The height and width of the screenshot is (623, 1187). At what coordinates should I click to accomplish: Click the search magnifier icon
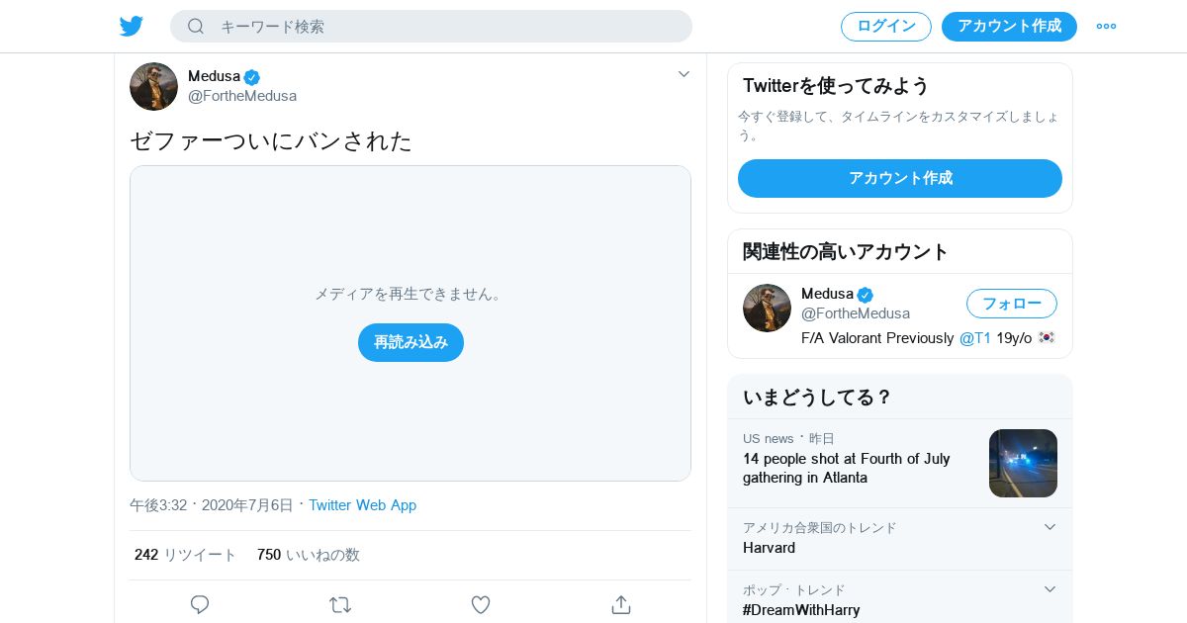196,26
